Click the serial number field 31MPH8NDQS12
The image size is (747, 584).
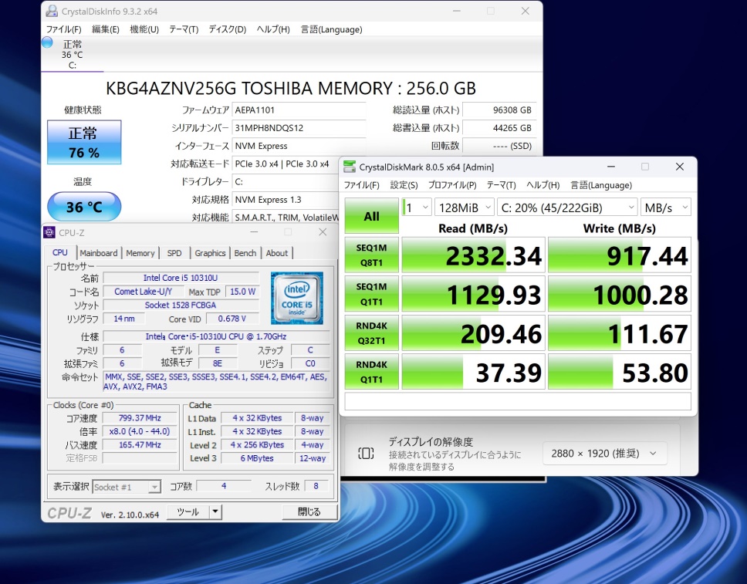pyautogui.click(x=299, y=128)
